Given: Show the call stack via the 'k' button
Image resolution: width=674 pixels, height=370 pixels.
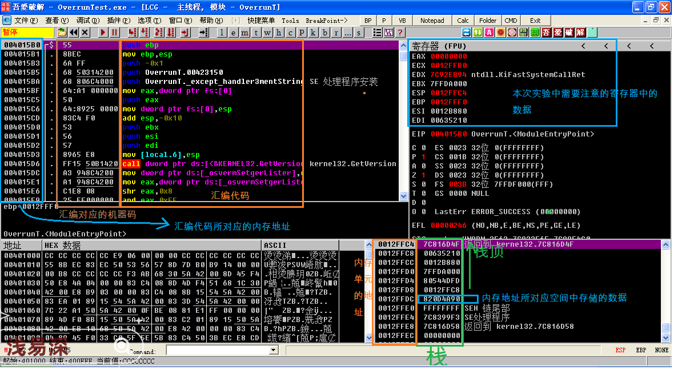Looking at the screenshot, I should pyautogui.click(x=313, y=32).
